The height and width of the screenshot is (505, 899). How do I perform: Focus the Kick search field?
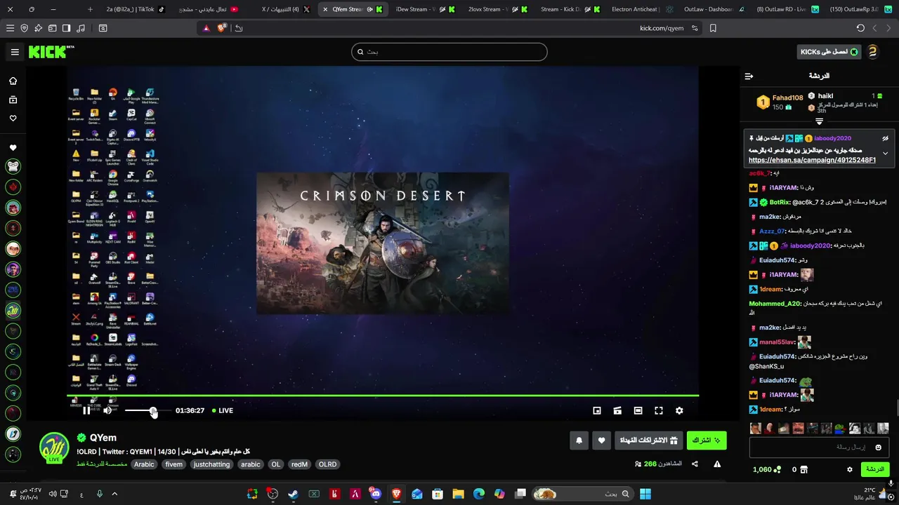(x=449, y=52)
